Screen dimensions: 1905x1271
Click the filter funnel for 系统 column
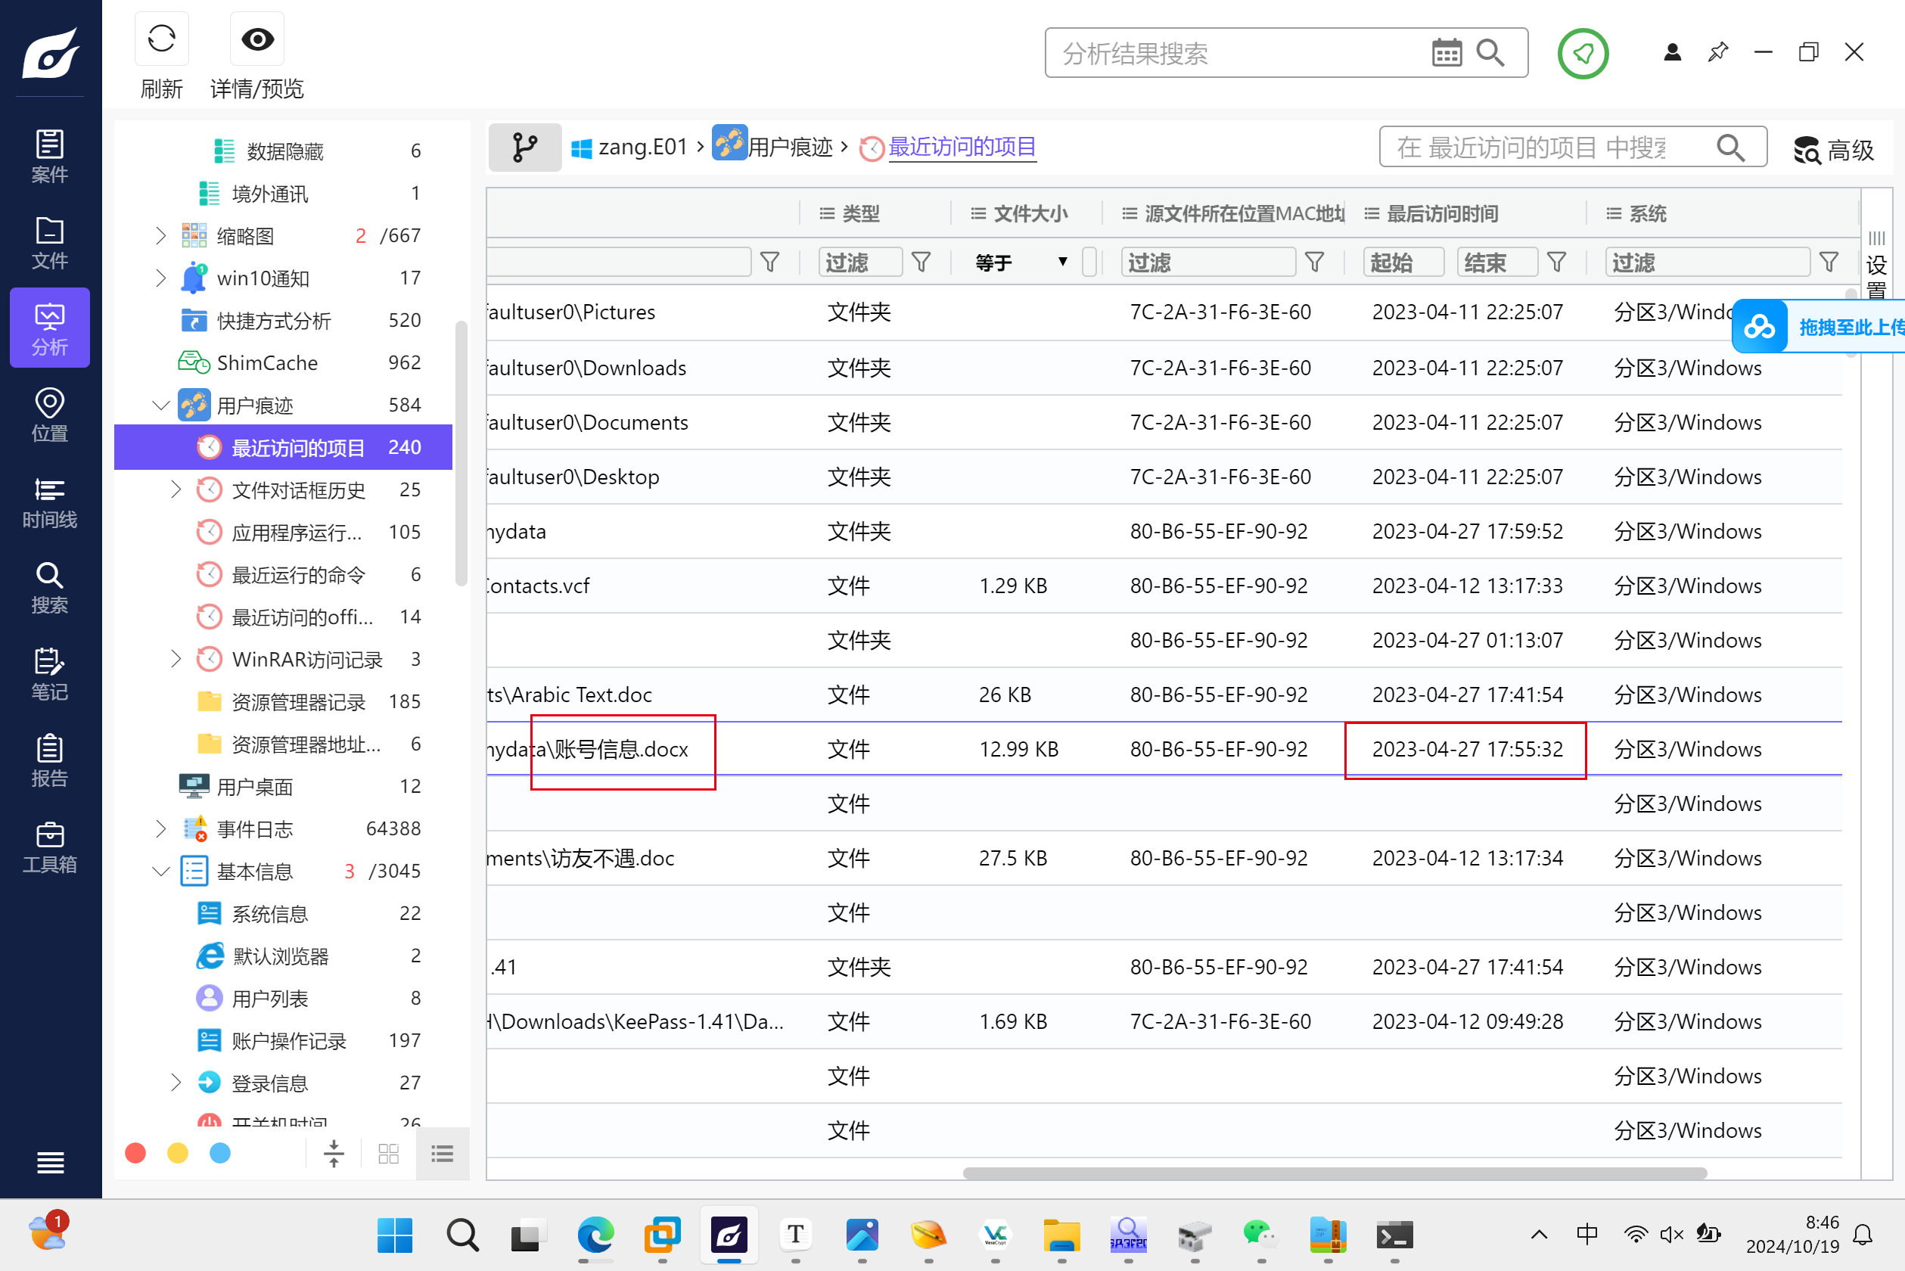point(1829,262)
